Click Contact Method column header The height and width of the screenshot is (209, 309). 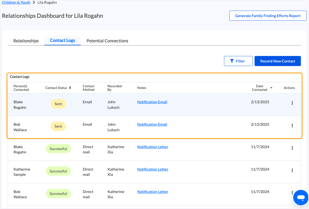coord(89,88)
